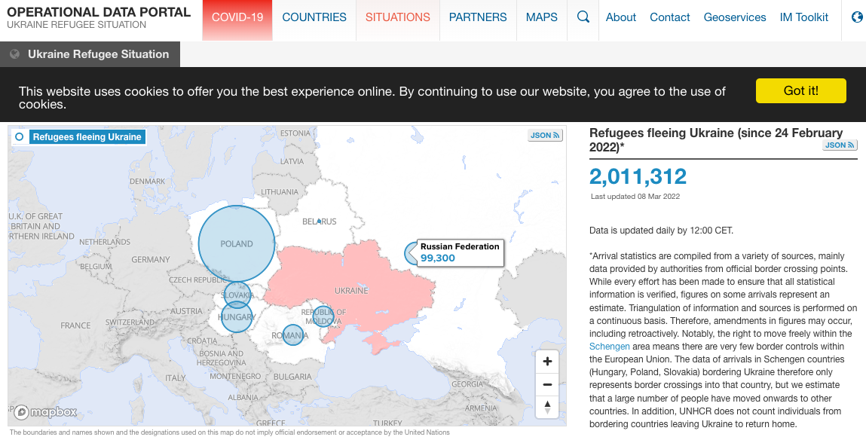Viewport: 866px width, 443px height.
Task: Click the map boundaries disclaimer text
Action: (x=230, y=432)
